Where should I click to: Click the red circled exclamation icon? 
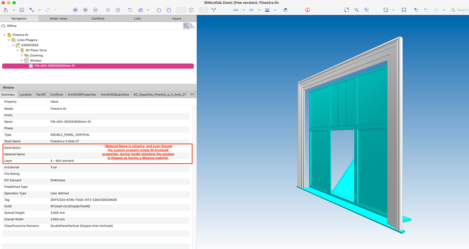pos(308,10)
